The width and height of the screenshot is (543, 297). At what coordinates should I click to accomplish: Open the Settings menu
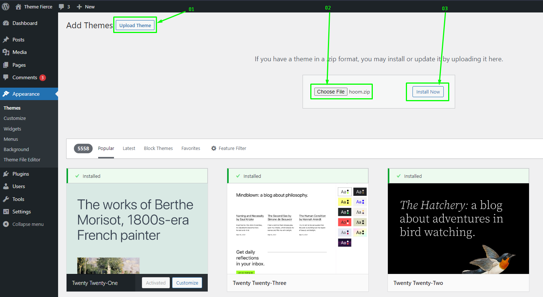point(29,212)
